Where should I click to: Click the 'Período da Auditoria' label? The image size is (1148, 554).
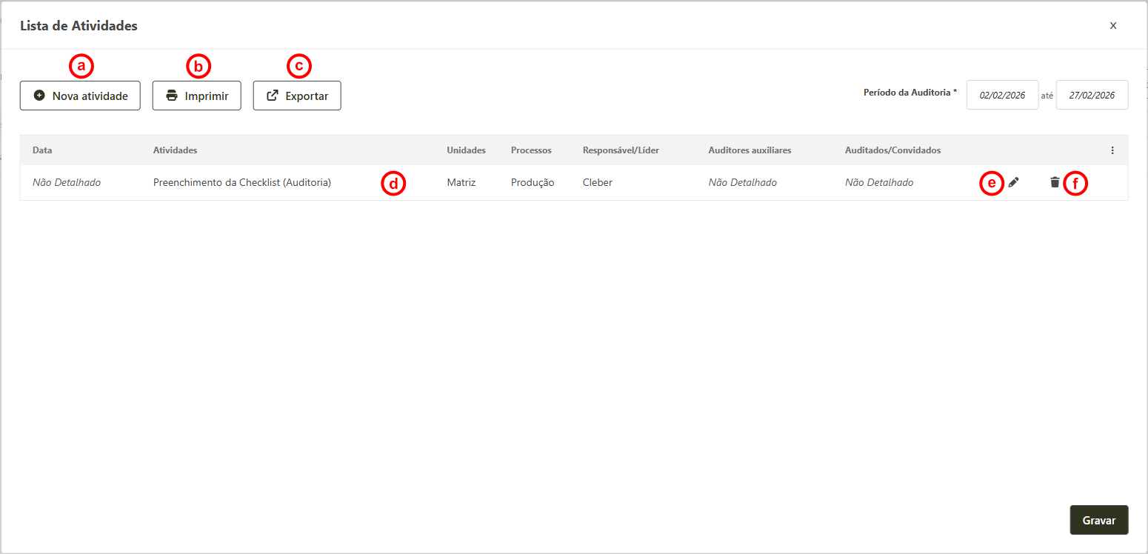click(x=910, y=93)
